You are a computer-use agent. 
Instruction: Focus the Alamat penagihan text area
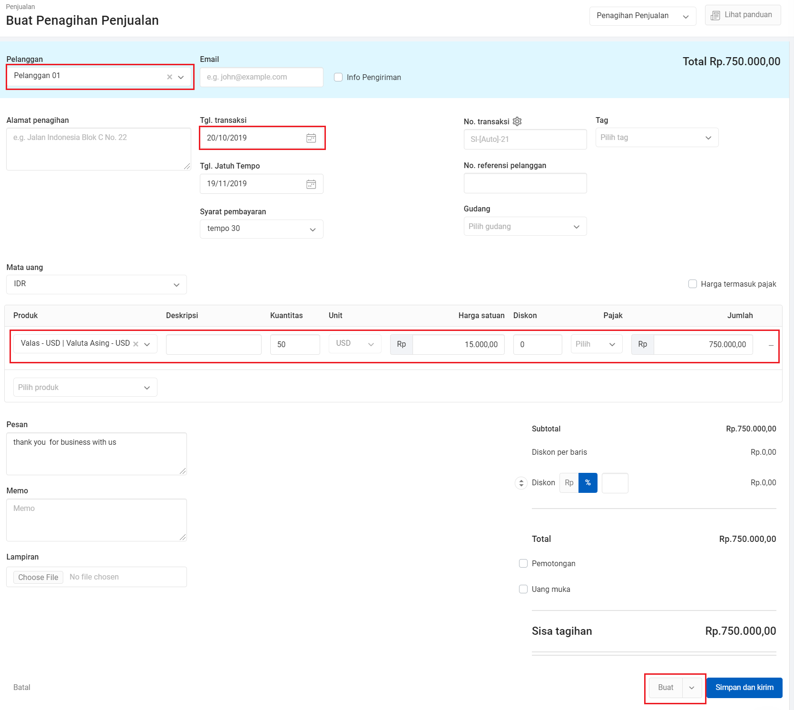(x=98, y=149)
